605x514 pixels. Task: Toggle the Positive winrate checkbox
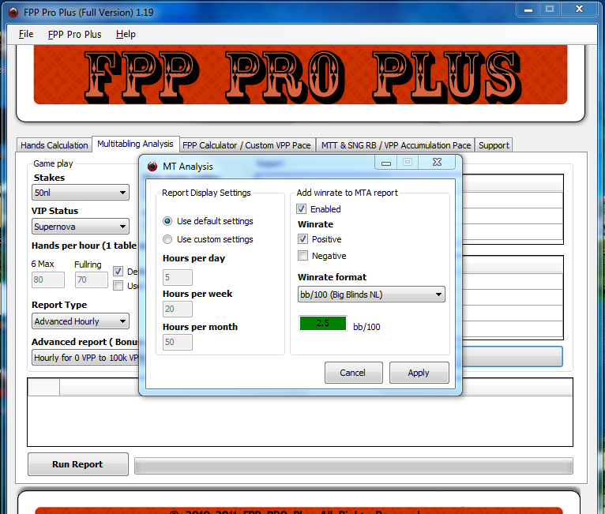[302, 239]
